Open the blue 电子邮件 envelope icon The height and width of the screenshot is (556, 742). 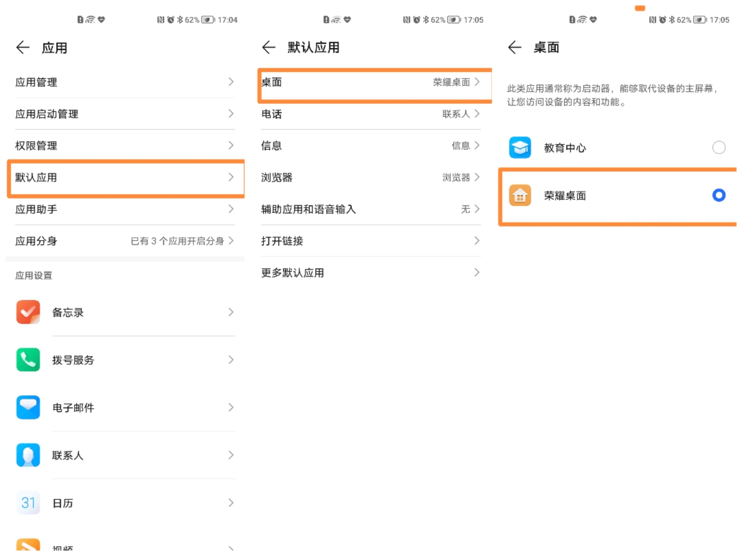tap(28, 407)
